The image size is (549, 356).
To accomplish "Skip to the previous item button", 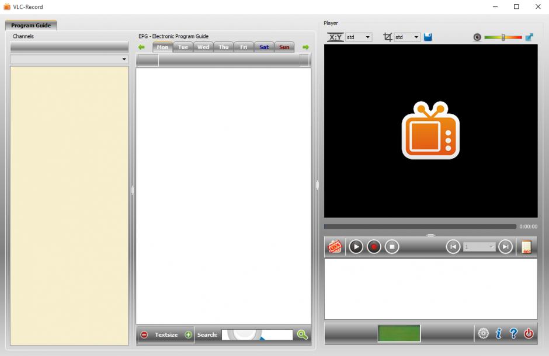I will click(x=453, y=247).
